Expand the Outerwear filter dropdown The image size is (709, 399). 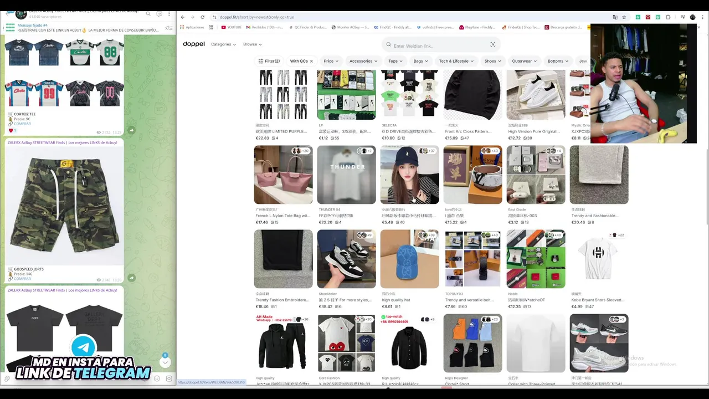[525, 61]
